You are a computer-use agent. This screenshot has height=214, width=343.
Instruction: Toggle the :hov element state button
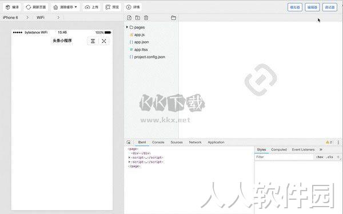click(320, 157)
